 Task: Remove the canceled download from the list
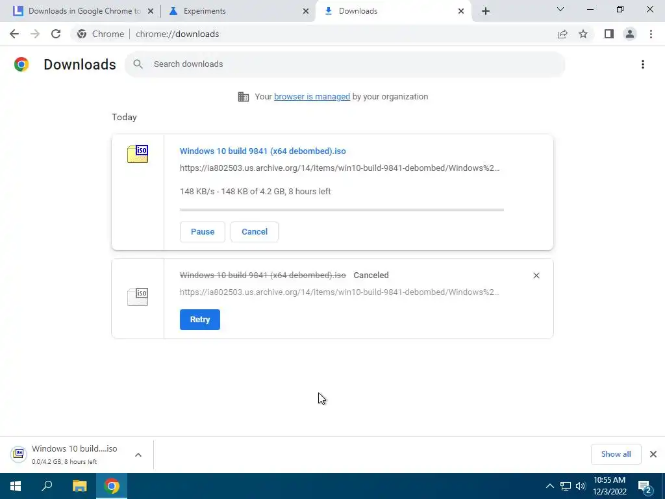pos(536,275)
